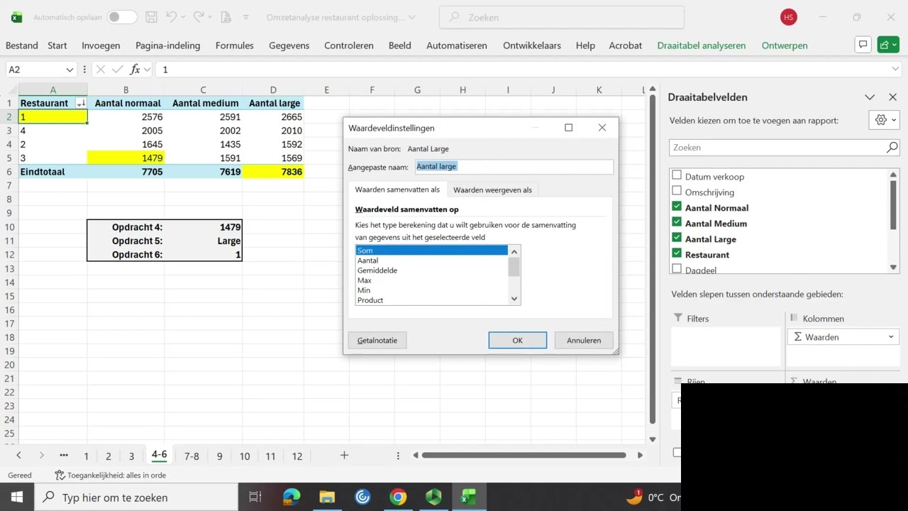Toggle Automatisch opslaan switch
The height and width of the screenshot is (511, 908).
122,17
